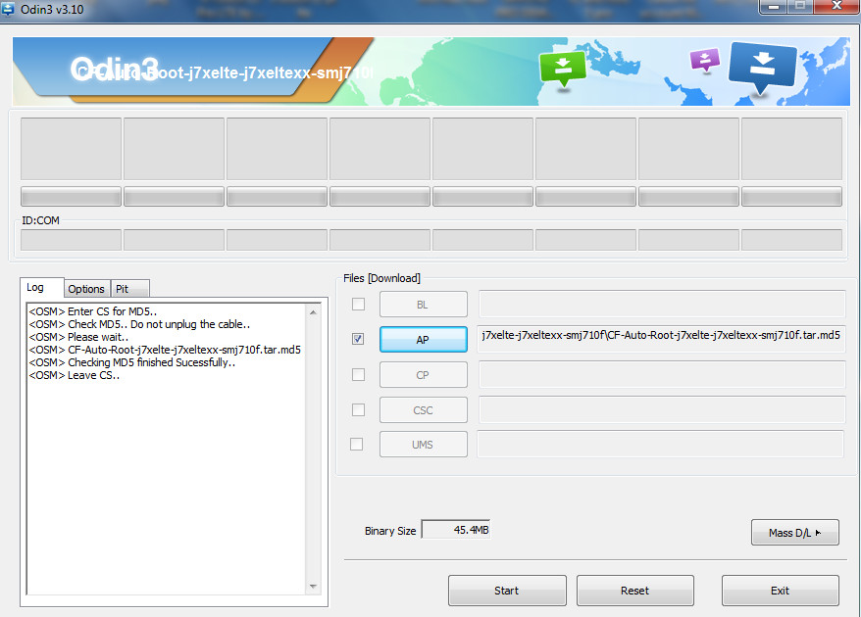Uncheck the AP file checkbox
Image resolution: width=861 pixels, height=617 pixels.
pyautogui.click(x=358, y=339)
